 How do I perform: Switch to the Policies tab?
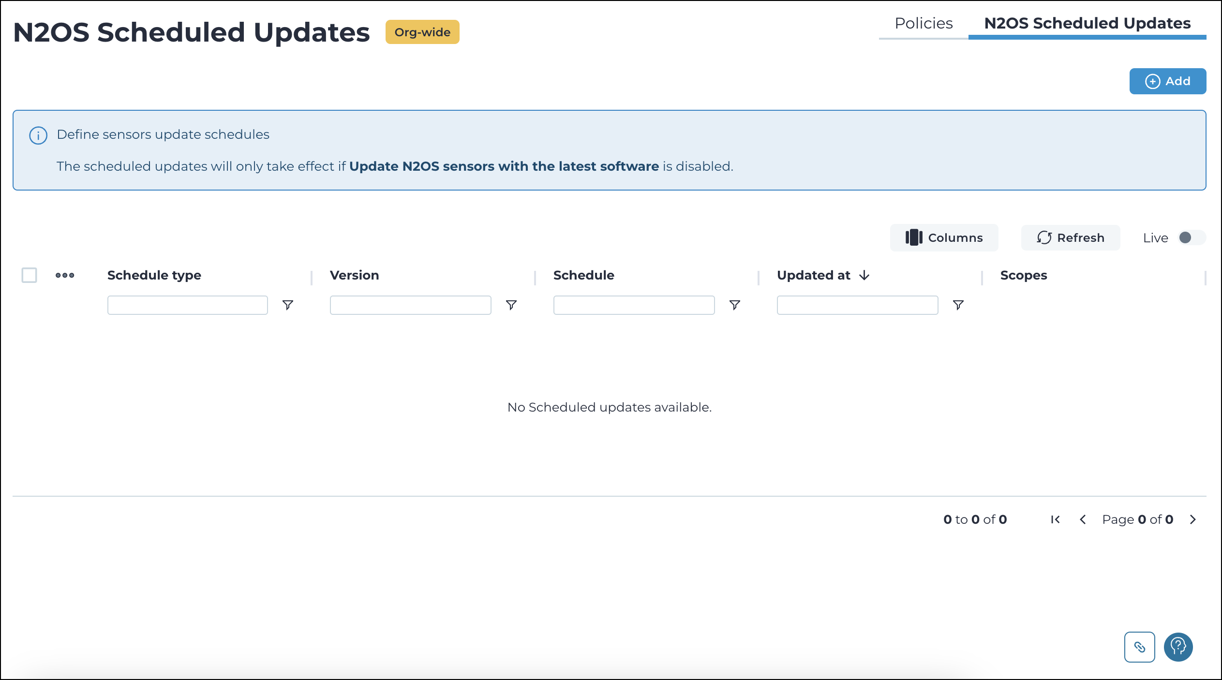(924, 23)
